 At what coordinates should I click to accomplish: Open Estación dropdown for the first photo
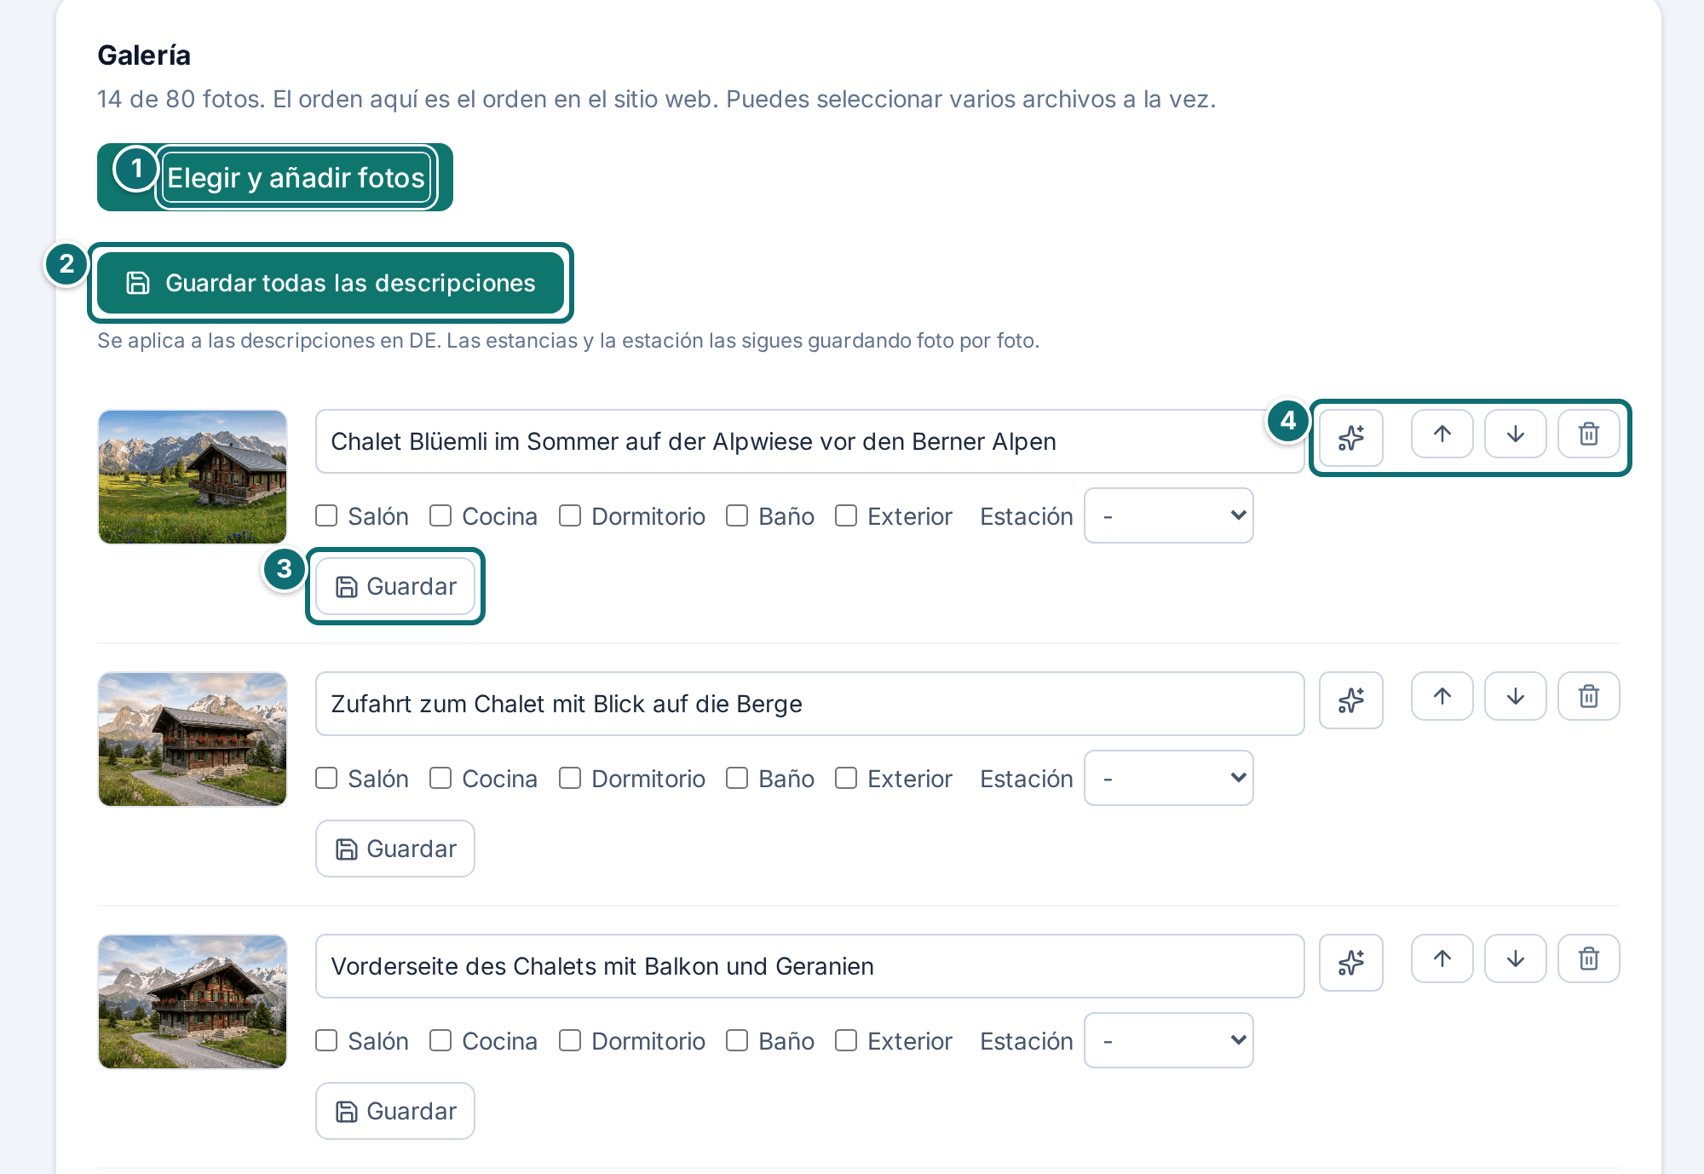click(1168, 515)
